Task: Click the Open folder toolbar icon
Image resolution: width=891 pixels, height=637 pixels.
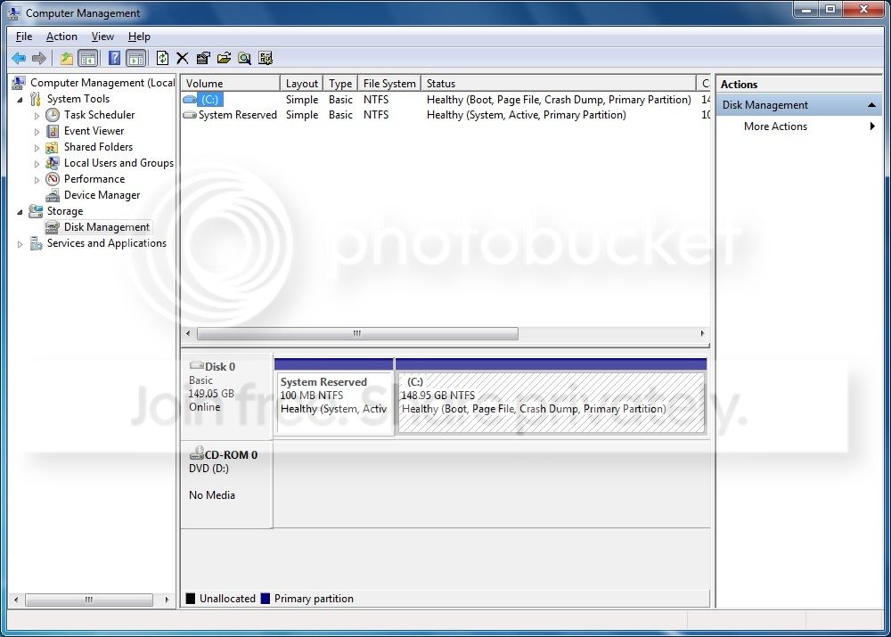Action: tap(224, 58)
